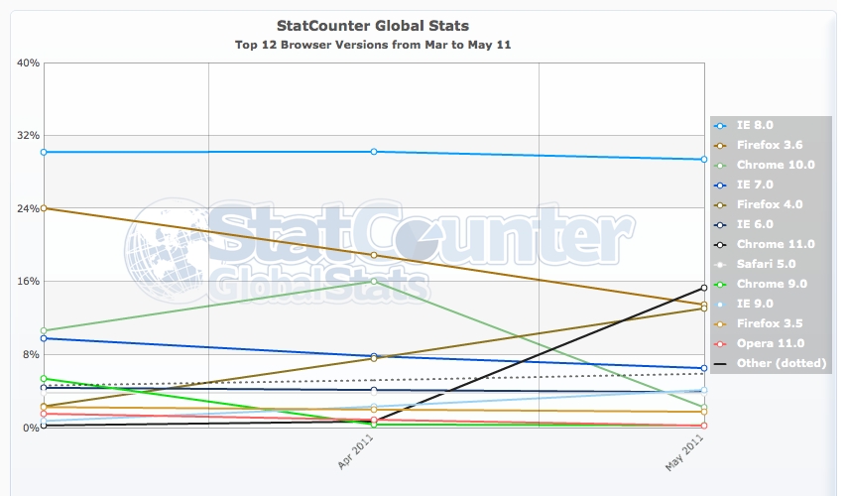The image size is (847, 496).
Task: Click IE 8.0 data point at Apr 2011
Action: 374,152
